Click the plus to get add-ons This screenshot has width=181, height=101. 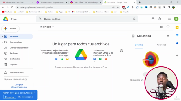point(177,56)
